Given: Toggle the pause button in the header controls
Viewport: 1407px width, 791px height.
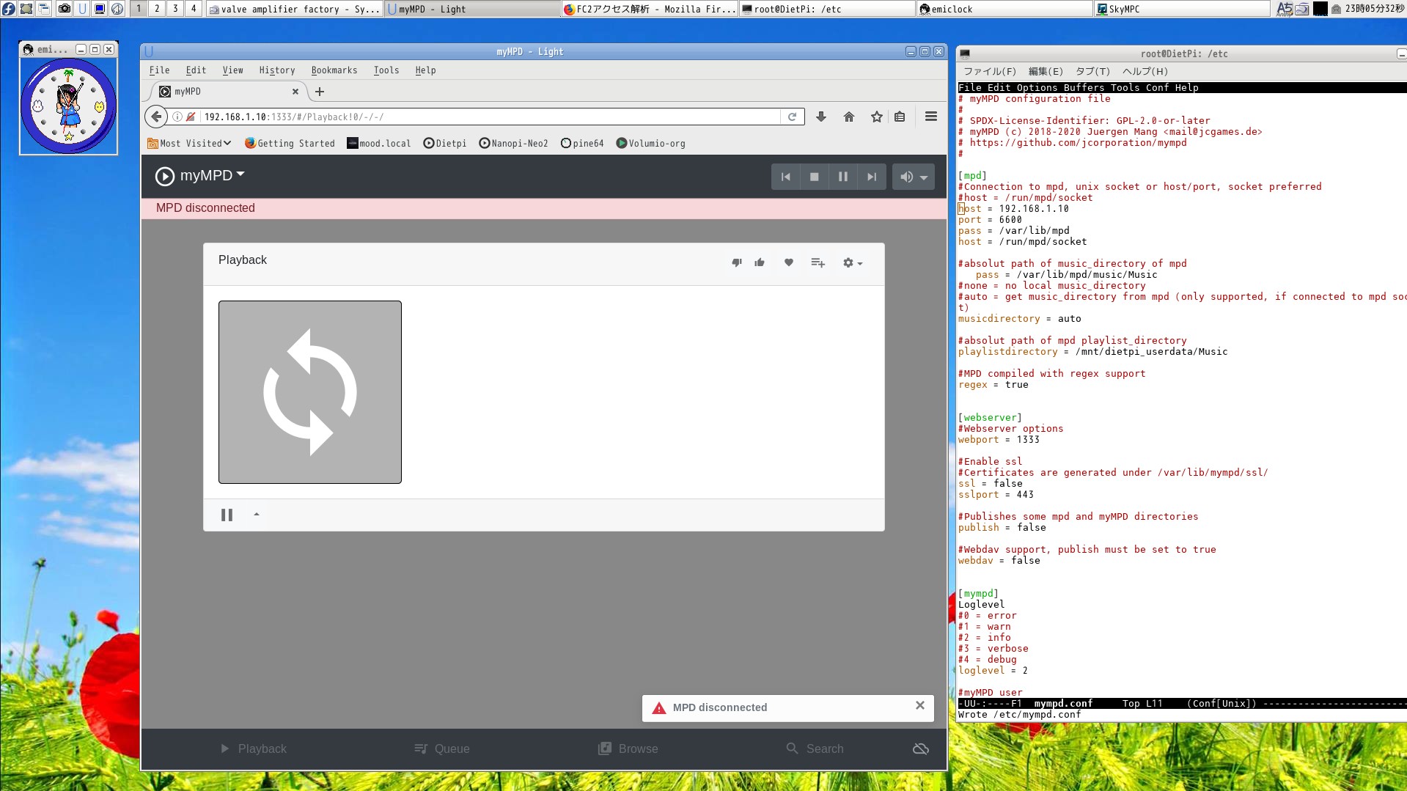Looking at the screenshot, I should pos(842,177).
